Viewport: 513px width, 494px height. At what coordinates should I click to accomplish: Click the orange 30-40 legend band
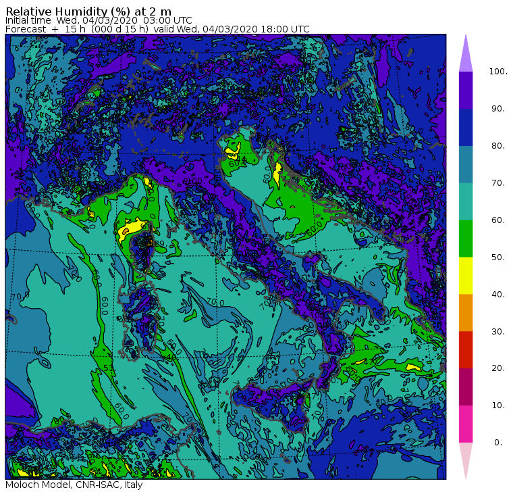[x=466, y=313]
